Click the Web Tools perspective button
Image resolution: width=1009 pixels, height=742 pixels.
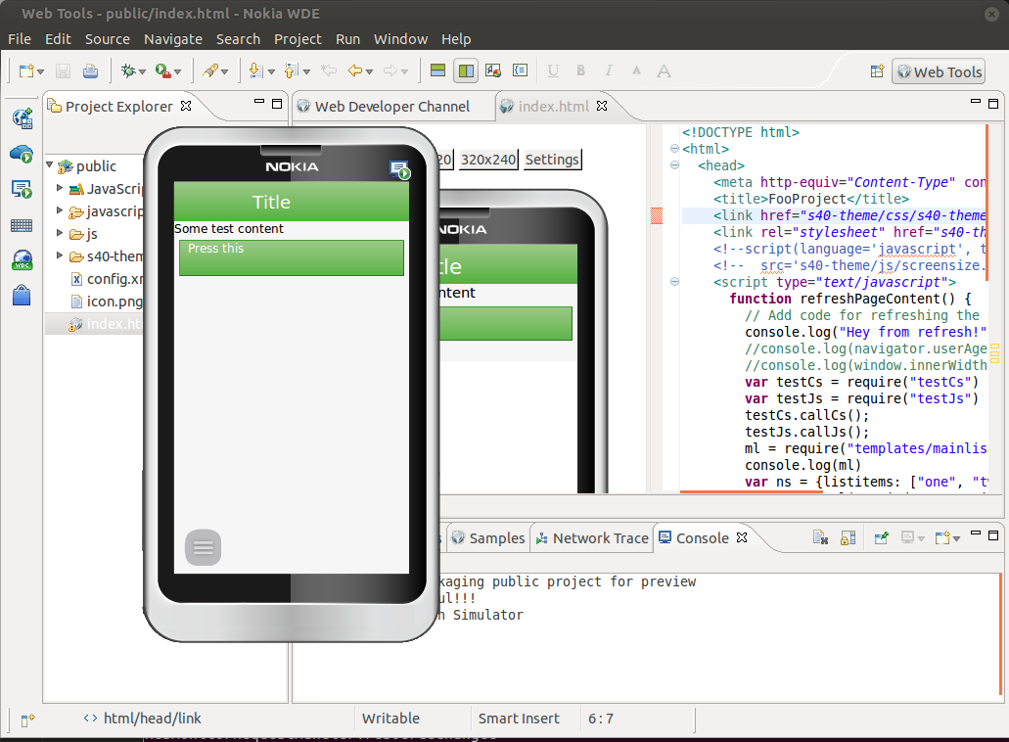[940, 72]
